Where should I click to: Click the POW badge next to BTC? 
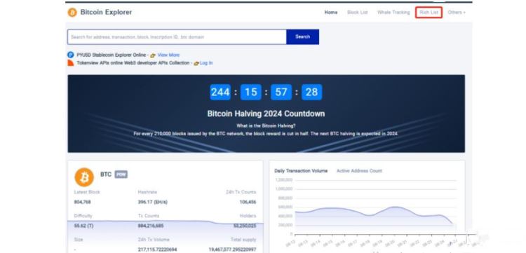pos(121,175)
